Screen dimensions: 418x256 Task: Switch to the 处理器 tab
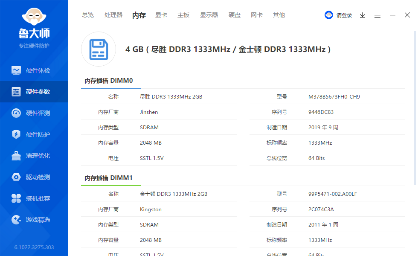[x=113, y=15]
